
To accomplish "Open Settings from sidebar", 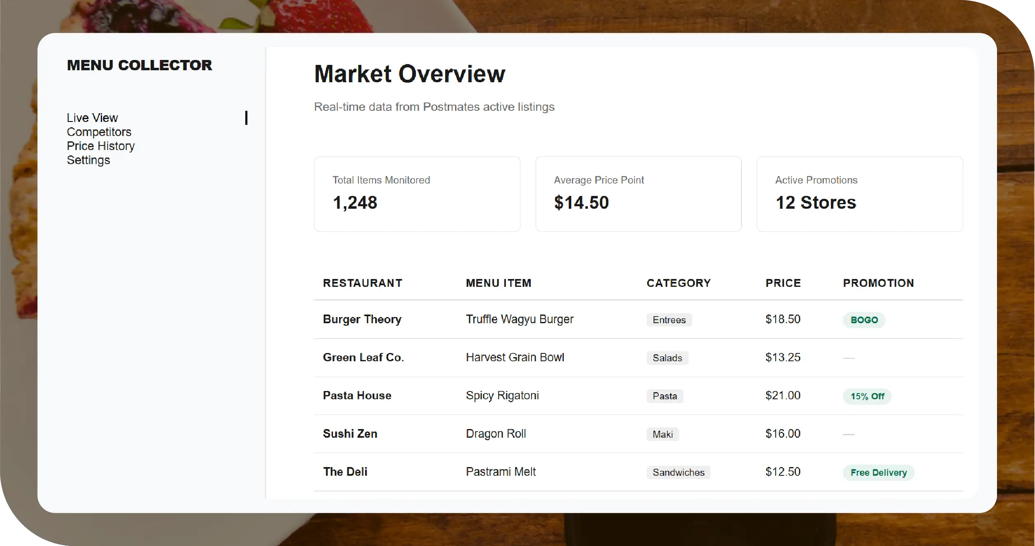I will tap(88, 160).
